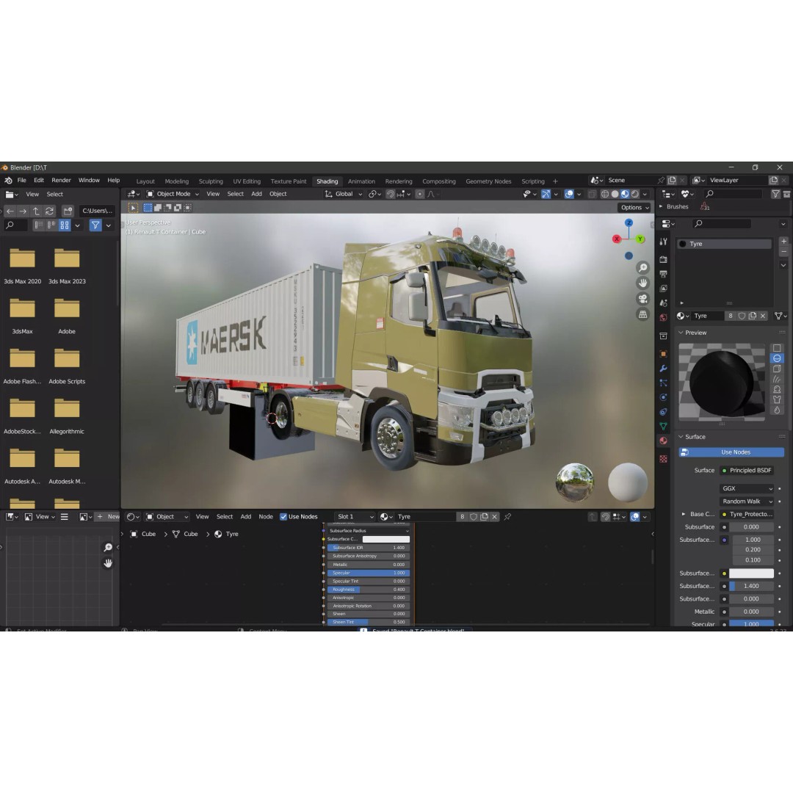Switch orthographic/perspective grid gizmo

642,314
